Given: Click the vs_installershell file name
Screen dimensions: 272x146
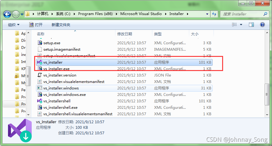Looking at the screenshot, I should point(57,101).
